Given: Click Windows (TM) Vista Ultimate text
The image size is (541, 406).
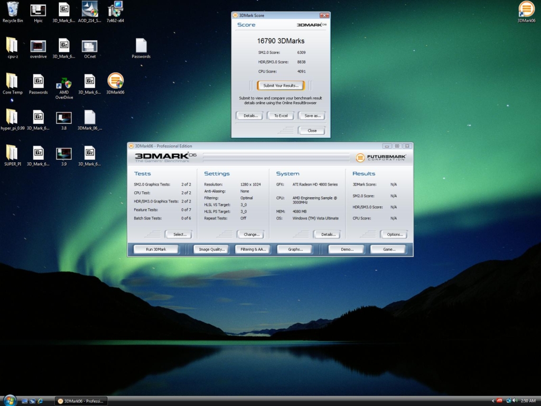Looking at the screenshot, I should (x=315, y=218).
